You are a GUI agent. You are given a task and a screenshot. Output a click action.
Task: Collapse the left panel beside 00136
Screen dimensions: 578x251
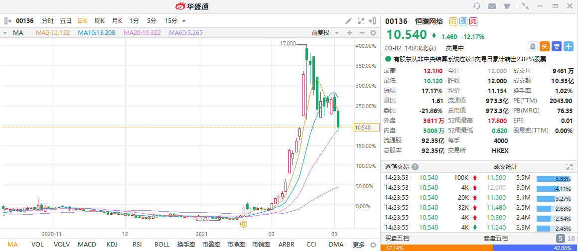click(8, 20)
